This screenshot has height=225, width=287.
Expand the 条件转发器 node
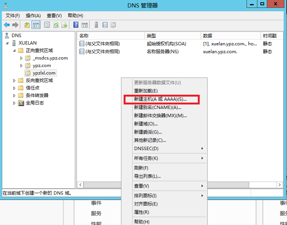coord(14,95)
